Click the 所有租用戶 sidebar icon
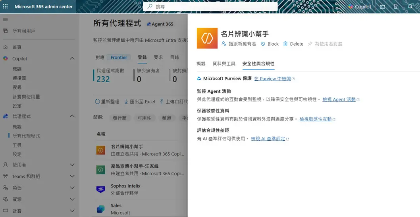The width and height of the screenshot is (420, 217). point(5,31)
